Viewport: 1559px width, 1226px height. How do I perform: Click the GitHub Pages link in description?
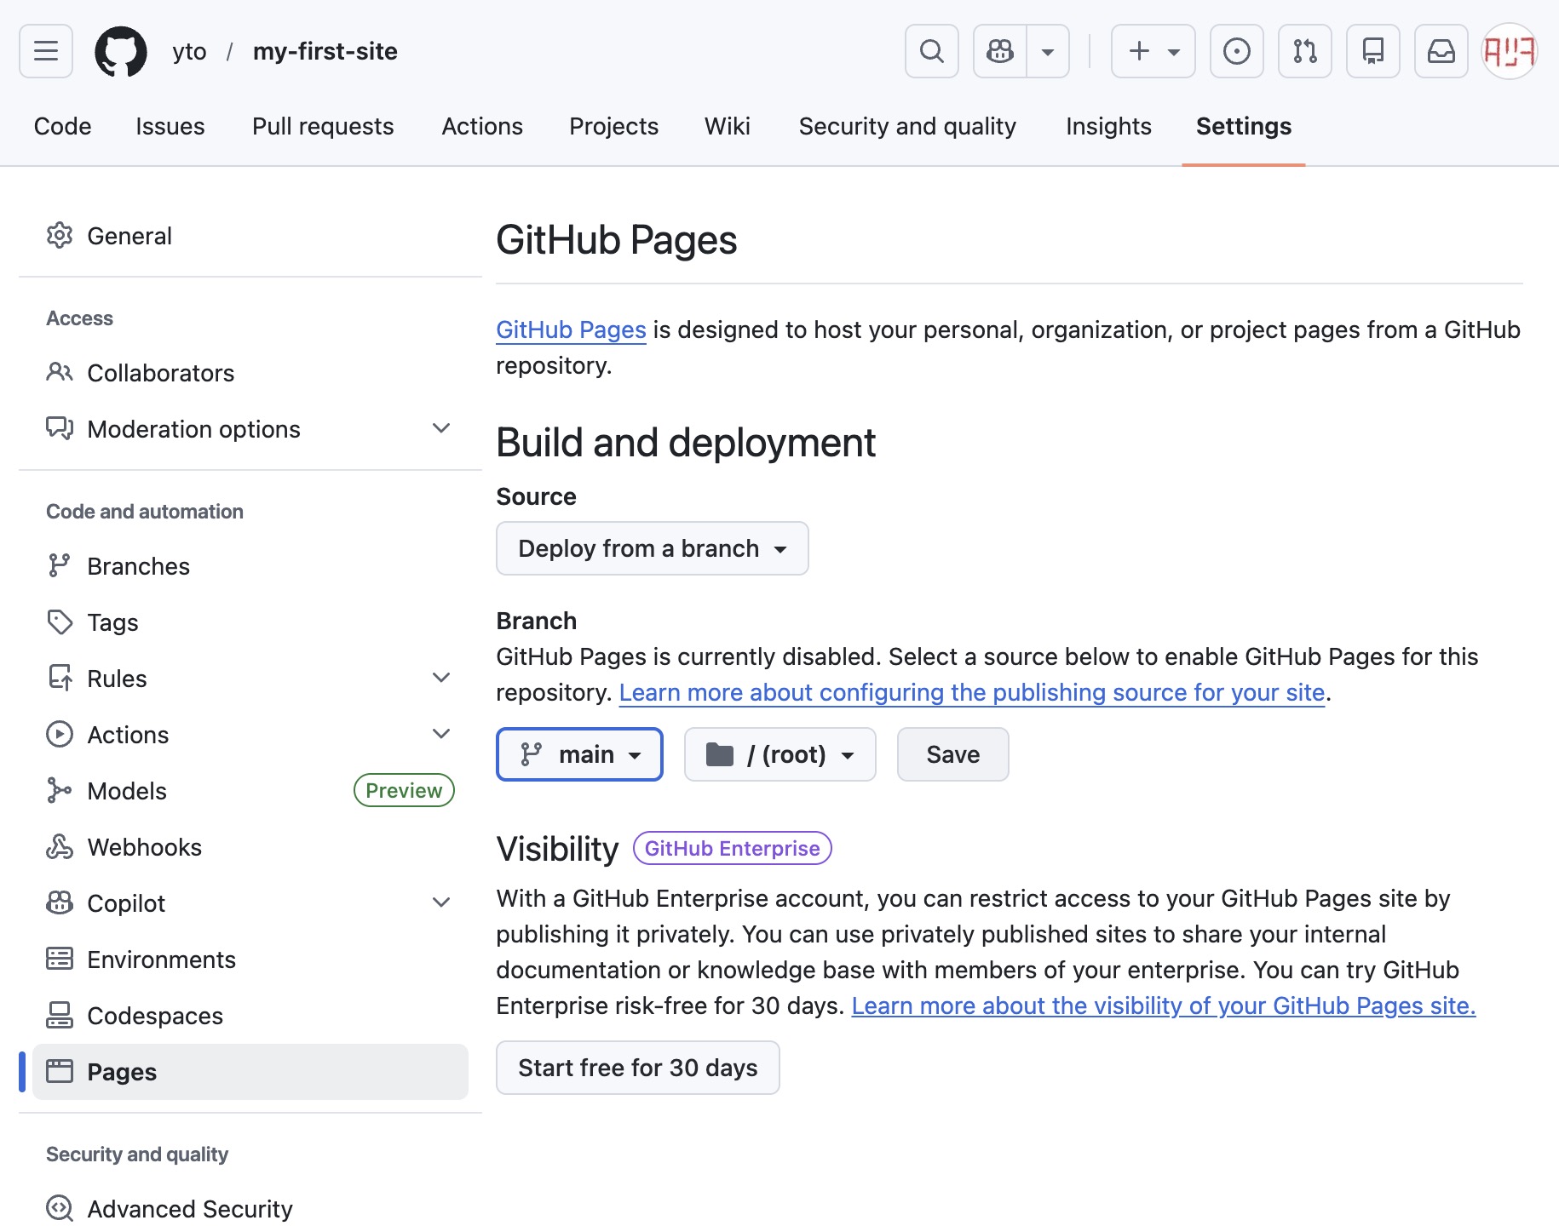pyautogui.click(x=571, y=329)
